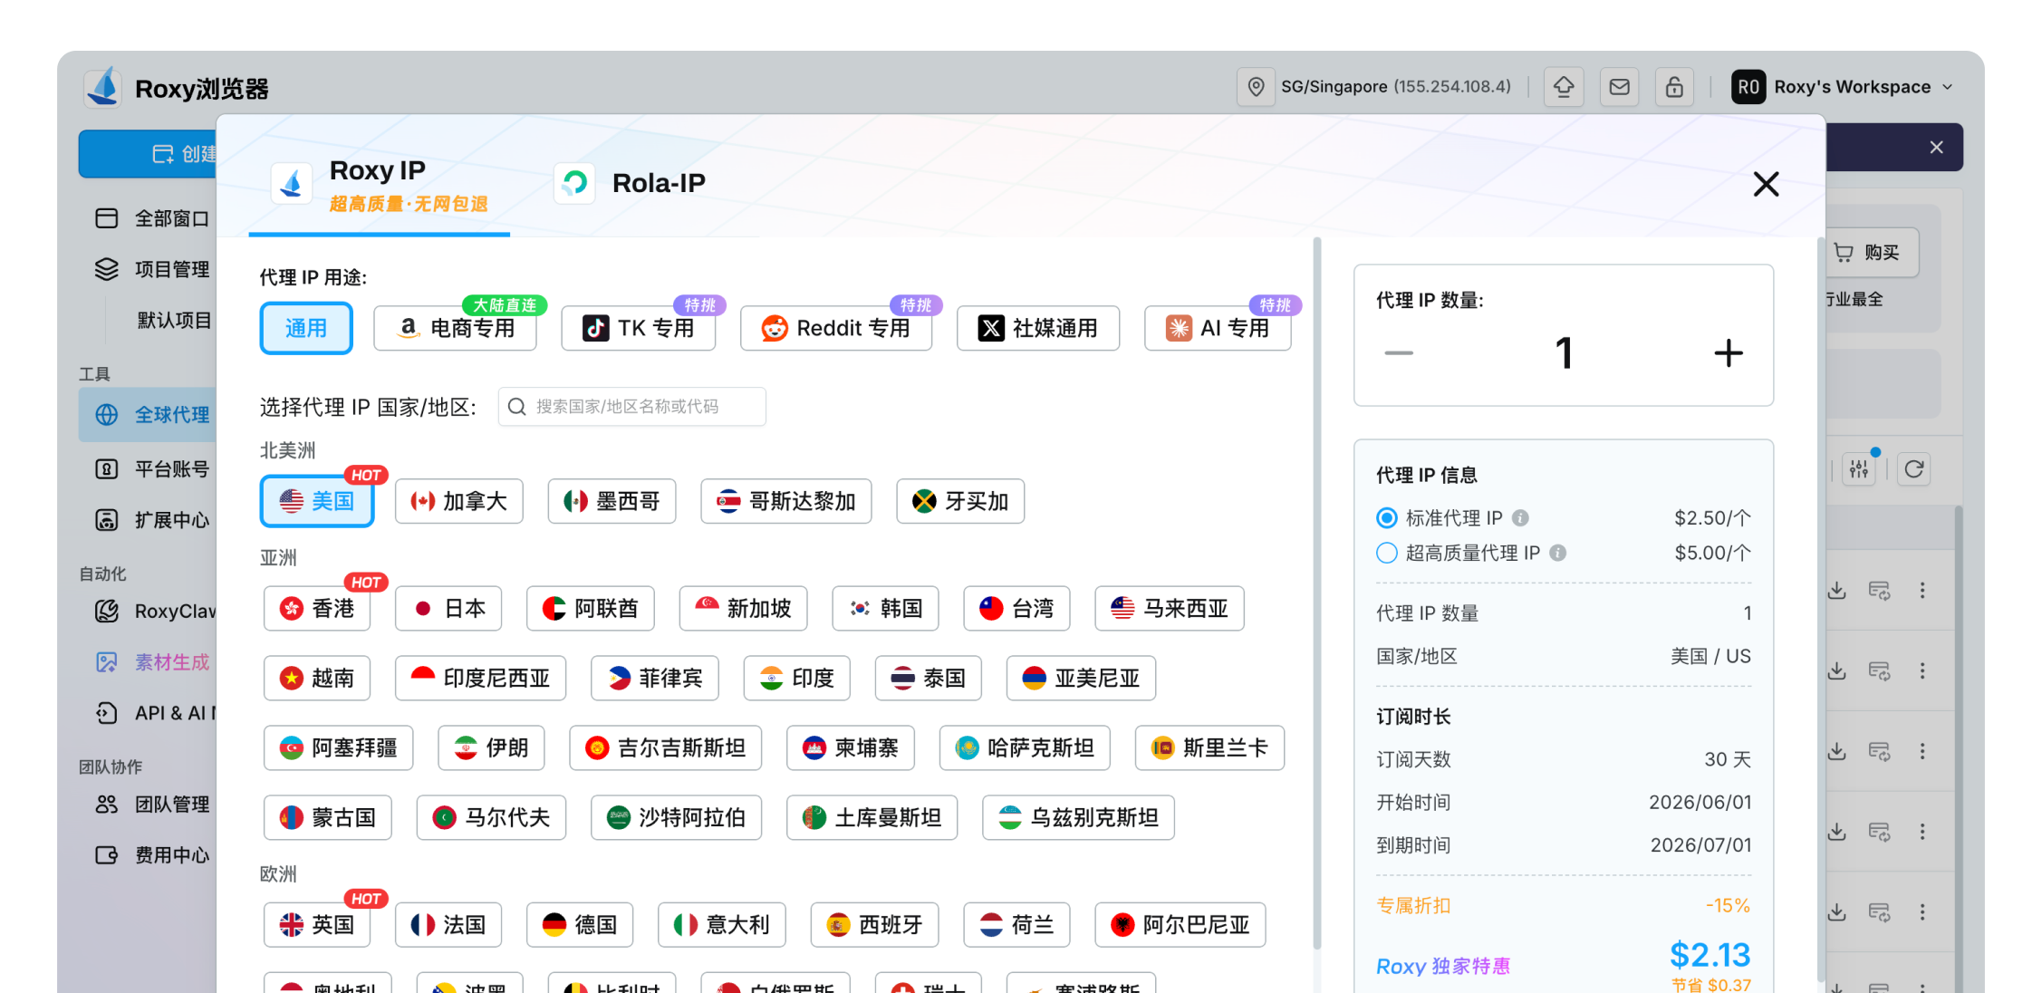Select 牙买加 country button
The width and height of the screenshot is (2042, 993).
click(x=960, y=501)
